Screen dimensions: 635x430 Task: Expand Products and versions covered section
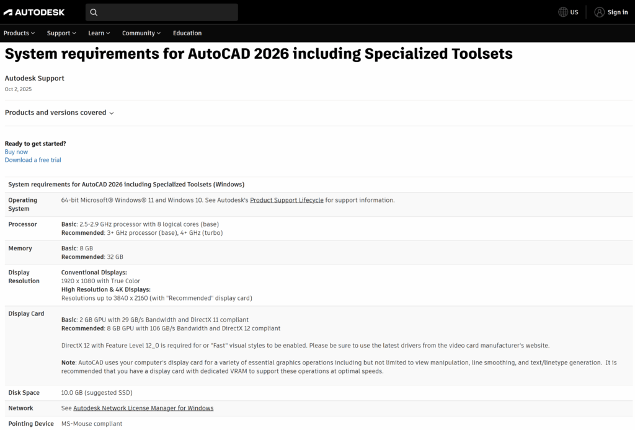tap(60, 113)
